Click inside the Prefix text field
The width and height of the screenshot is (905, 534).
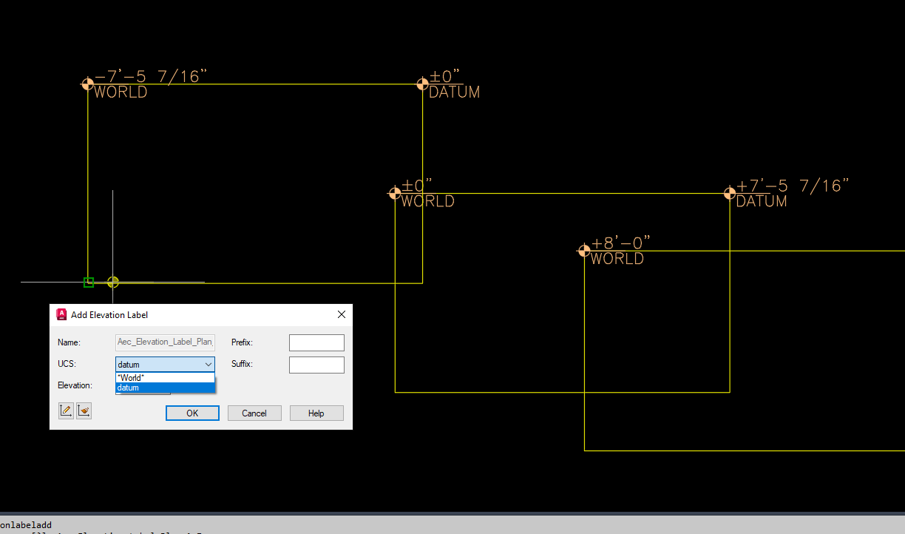coord(316,342)
